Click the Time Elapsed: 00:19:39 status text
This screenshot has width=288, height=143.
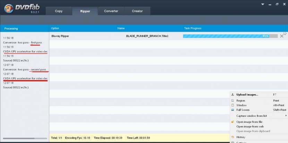click(108, 138)
